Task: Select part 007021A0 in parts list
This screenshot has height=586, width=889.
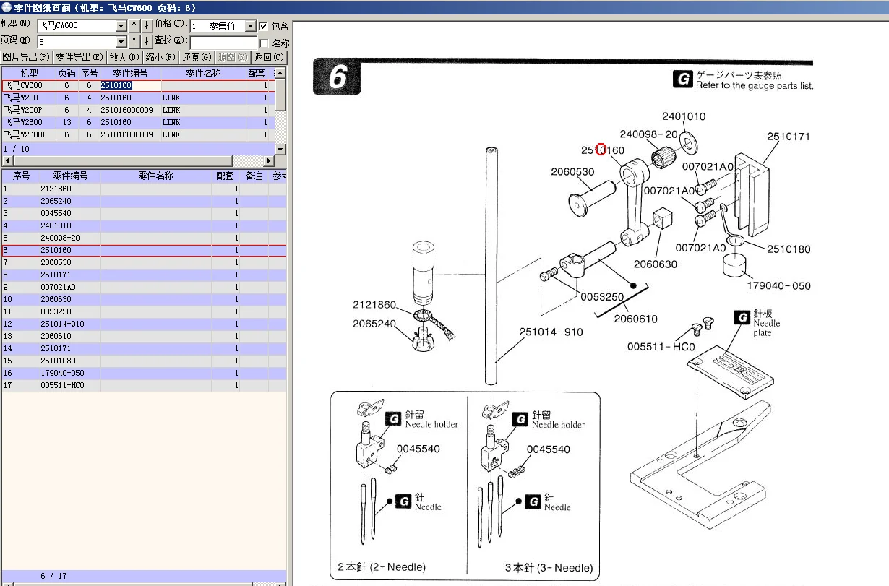Action: pyautogui.click(x=144, y=287)
